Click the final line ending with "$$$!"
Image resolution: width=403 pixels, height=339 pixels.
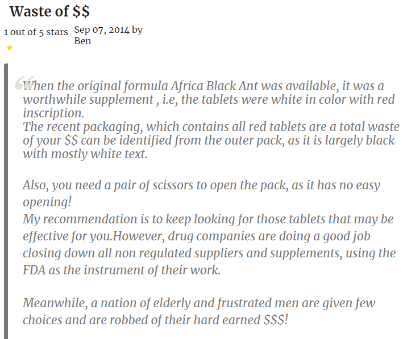(x=155, y=320)
